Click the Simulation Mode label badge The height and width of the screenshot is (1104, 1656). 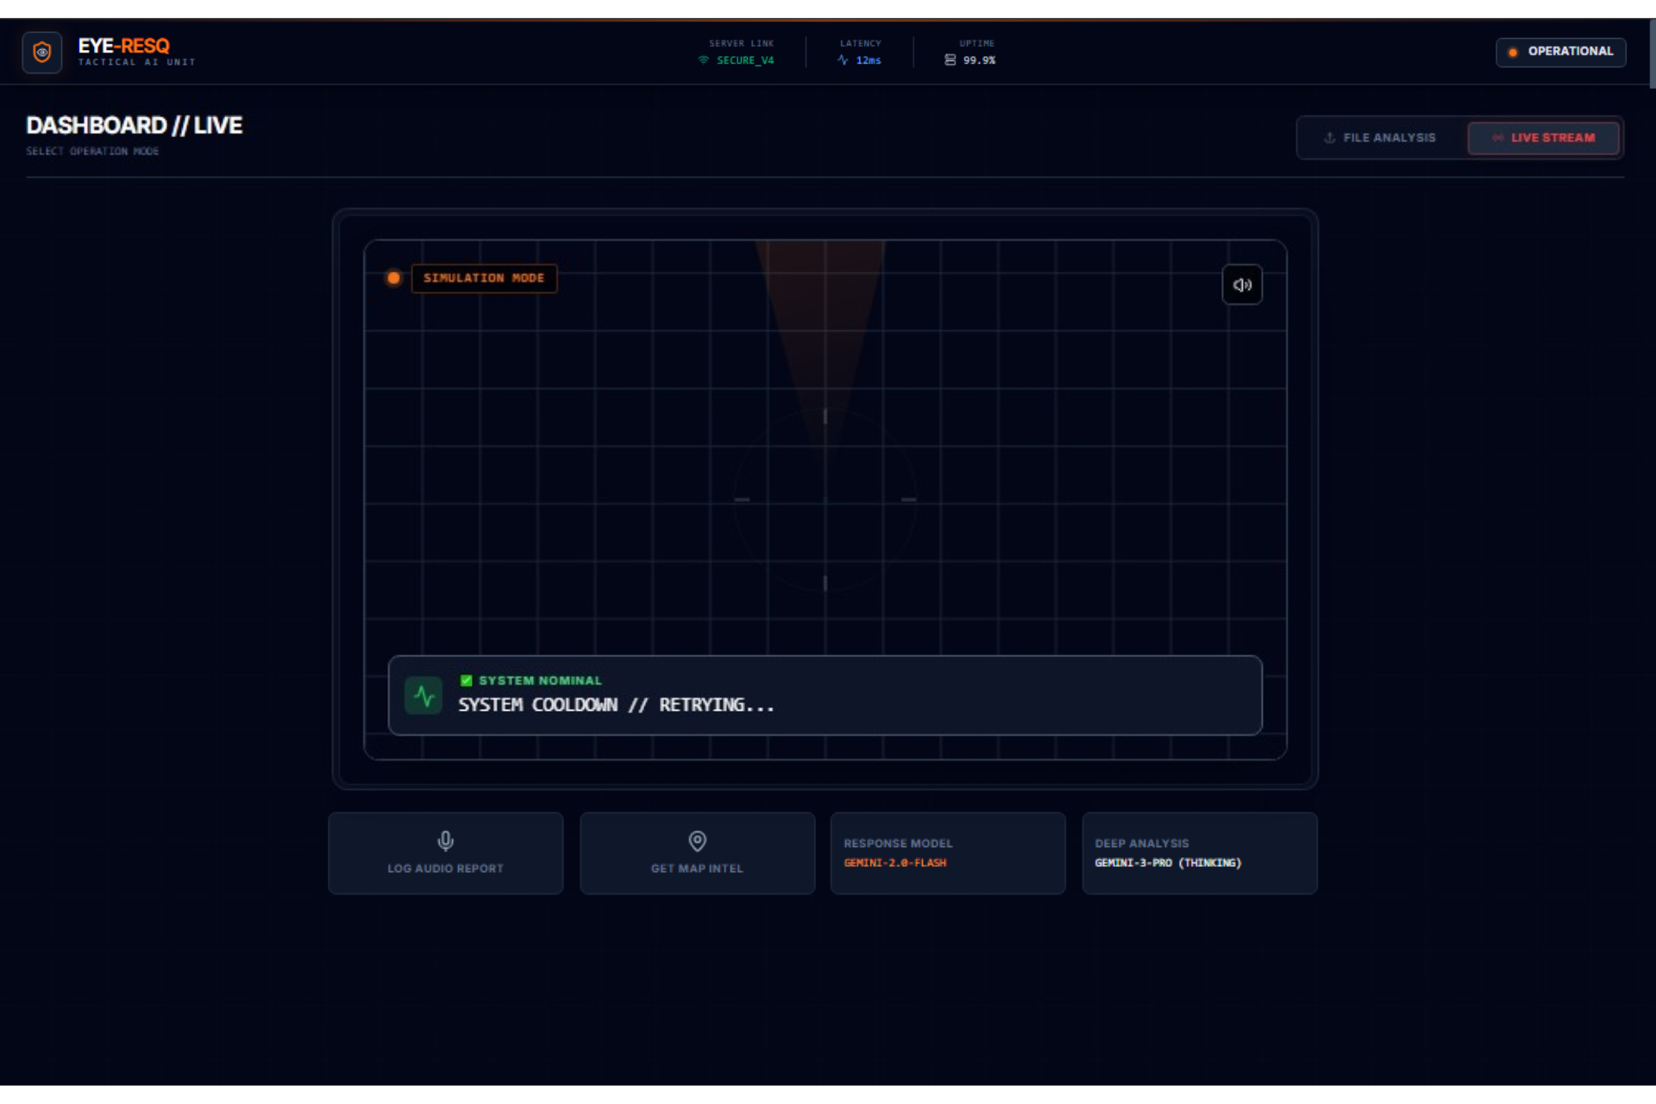click(x=484, y=278)
